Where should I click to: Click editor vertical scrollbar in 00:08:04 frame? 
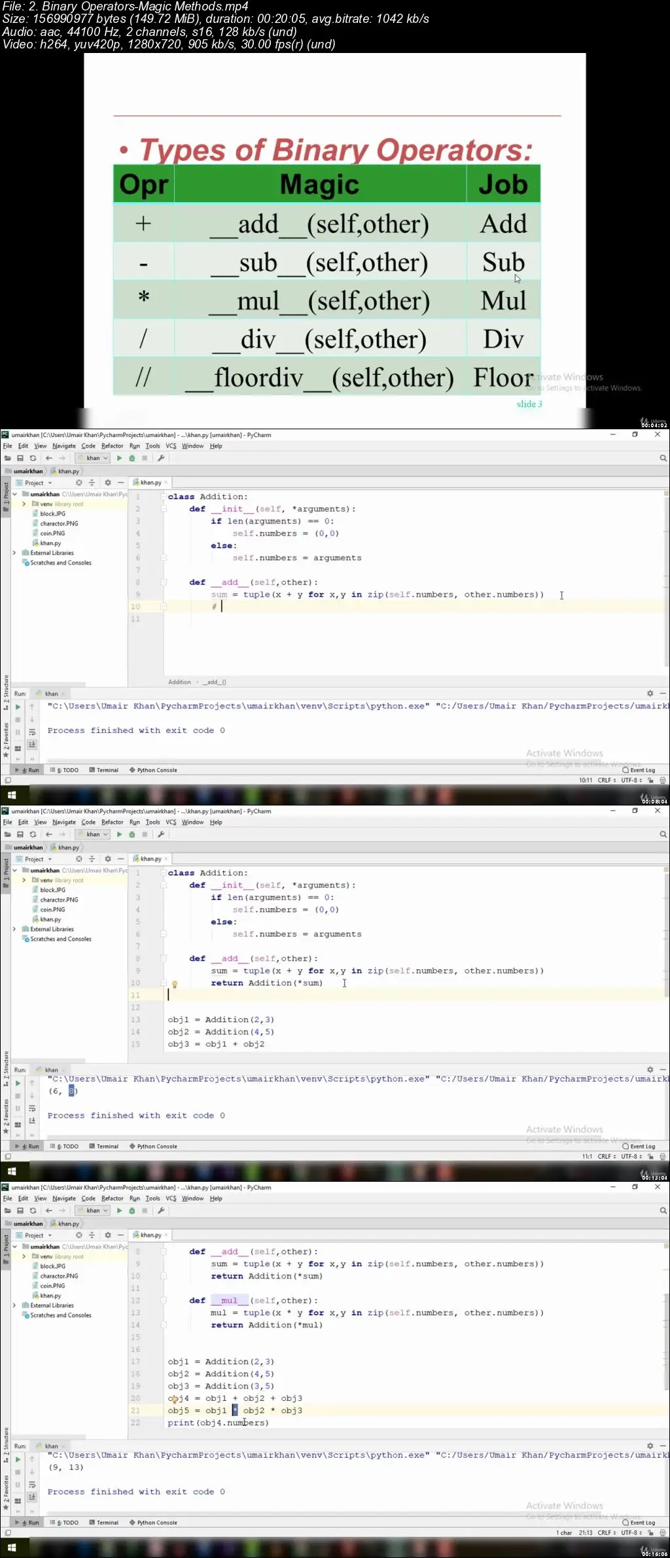click(667, 582)
